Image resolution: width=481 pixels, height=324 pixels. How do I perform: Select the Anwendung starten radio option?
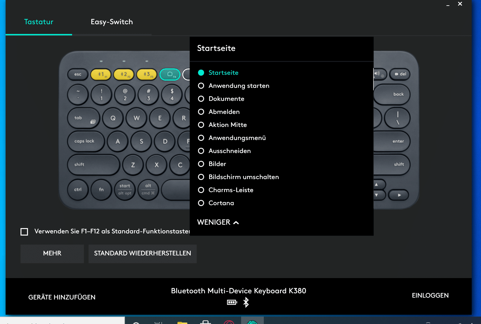pyautogui.click(x=201, y=86)
